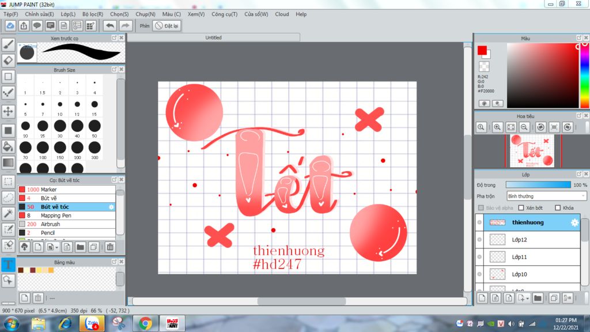
Task: Open Chrome from the Windows taskbar
Action: click(x=145, y=323)
